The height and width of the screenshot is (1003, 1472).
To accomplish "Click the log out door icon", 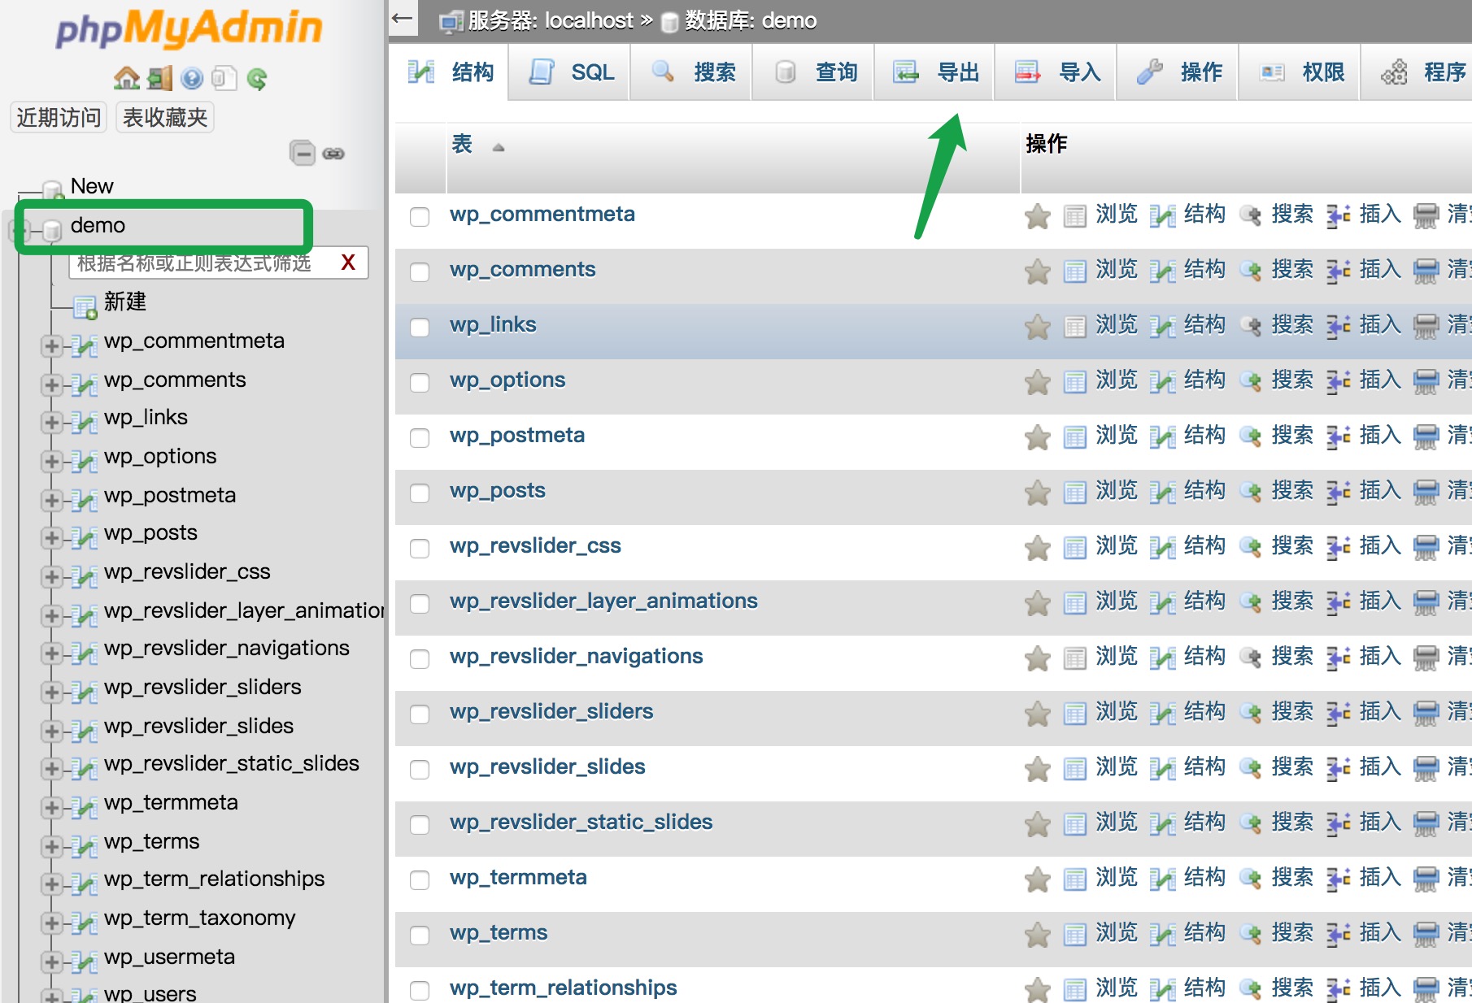I will tap(160, 78).
